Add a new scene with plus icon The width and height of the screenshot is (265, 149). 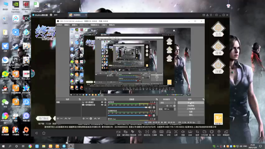[x=58, y=119]
